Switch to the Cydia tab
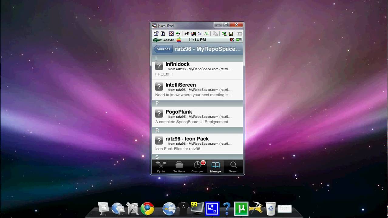388x218 pixels. tap(161, 167)
